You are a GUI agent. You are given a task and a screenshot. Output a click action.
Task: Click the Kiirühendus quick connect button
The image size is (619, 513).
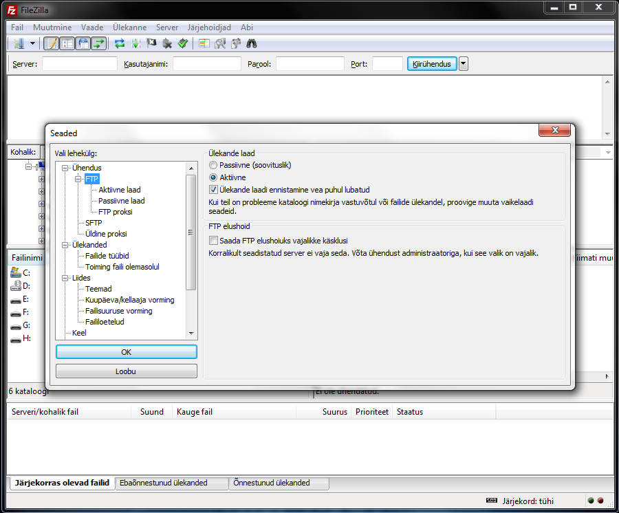(432, 63)
